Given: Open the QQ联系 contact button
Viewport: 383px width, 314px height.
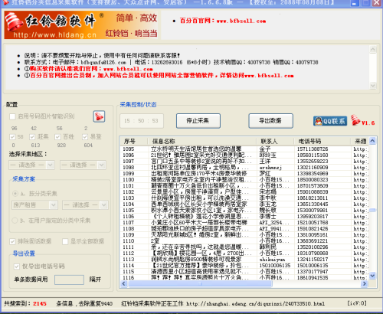Looking at the screenshot, I should [x=330, y=121].
